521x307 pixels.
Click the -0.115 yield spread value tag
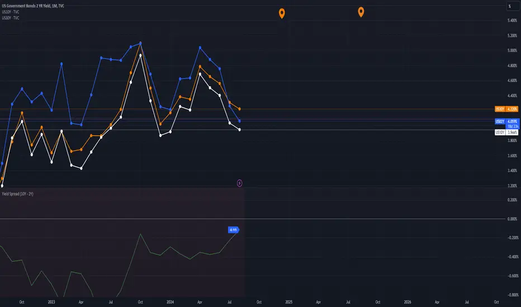[233, 229]
